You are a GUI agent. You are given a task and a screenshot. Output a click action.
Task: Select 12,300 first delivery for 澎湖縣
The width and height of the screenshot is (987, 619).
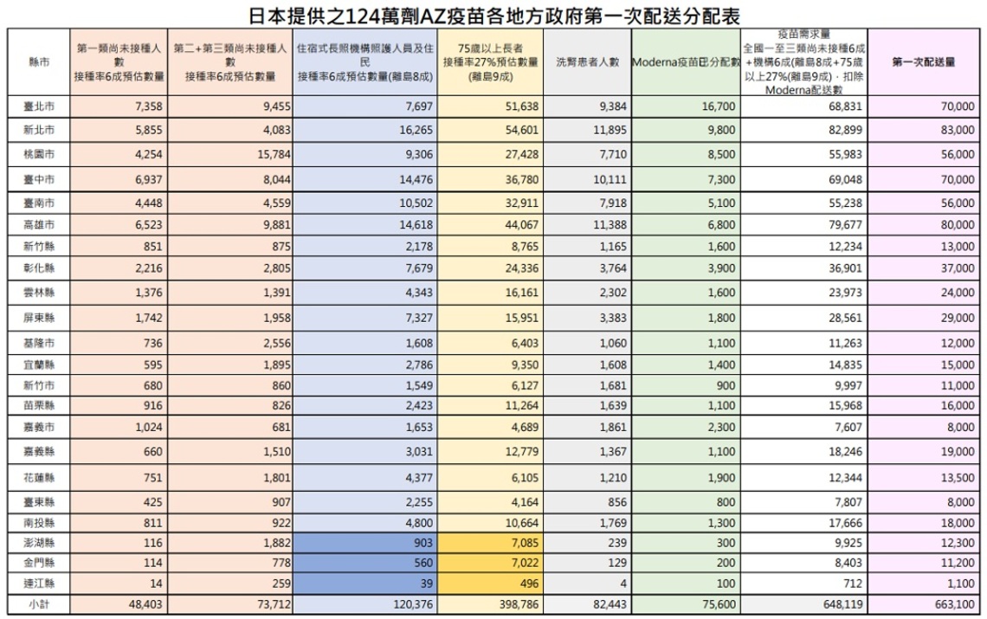(x=958, y=543)
